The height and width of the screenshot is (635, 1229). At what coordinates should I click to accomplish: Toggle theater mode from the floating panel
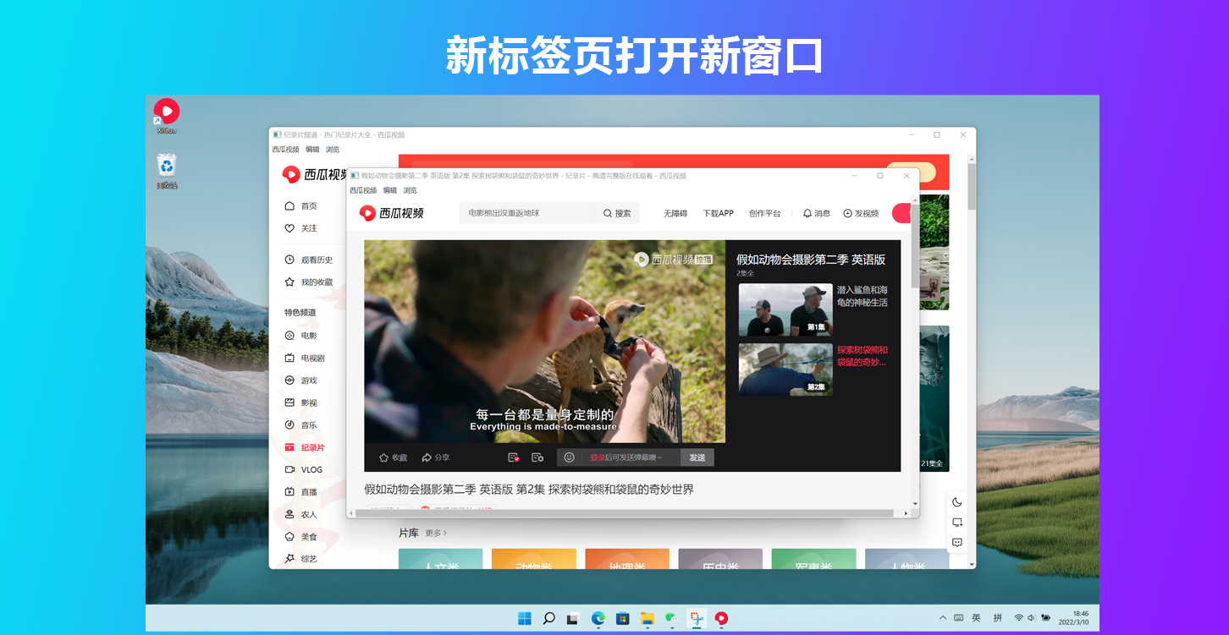pos(957,522)
